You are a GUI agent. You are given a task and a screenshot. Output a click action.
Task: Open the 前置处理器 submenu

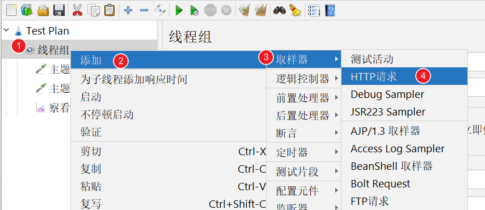point(303,98)
